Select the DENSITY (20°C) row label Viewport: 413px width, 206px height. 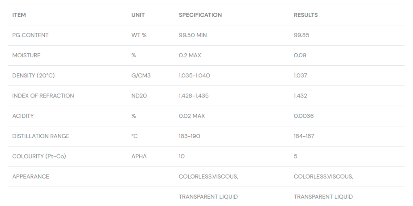click(x=35, y=75)
